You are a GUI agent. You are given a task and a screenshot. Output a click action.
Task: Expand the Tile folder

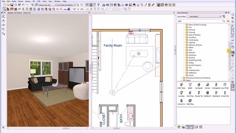184,68
